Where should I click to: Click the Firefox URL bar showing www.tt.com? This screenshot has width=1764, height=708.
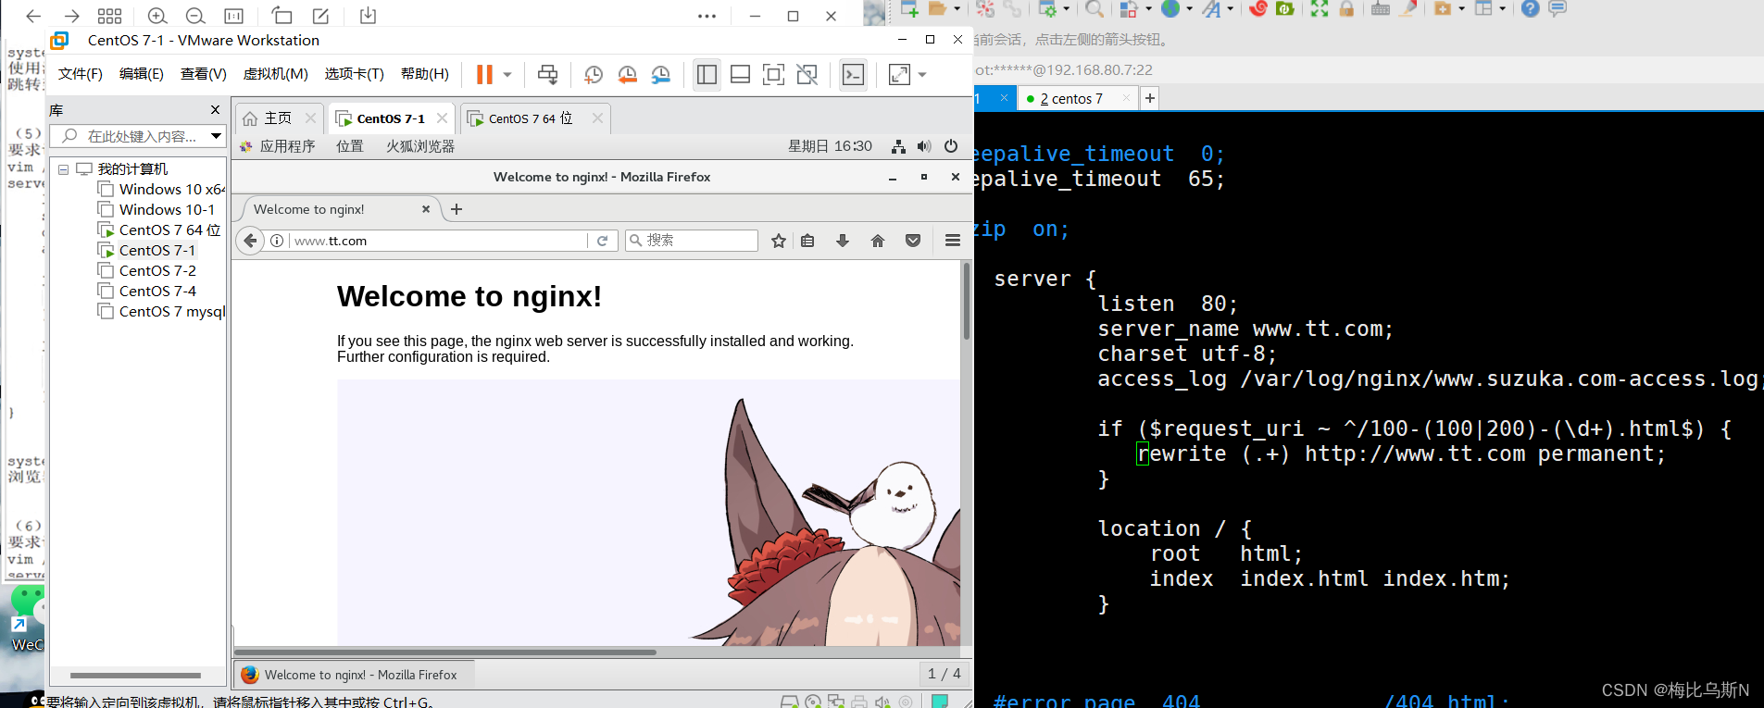[x=439, y=241]
